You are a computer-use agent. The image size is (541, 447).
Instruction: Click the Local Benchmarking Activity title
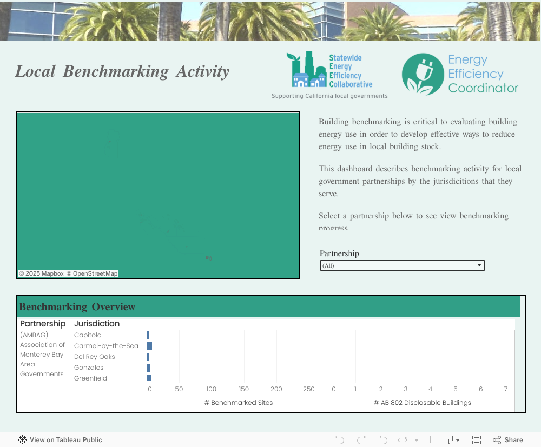122,72
